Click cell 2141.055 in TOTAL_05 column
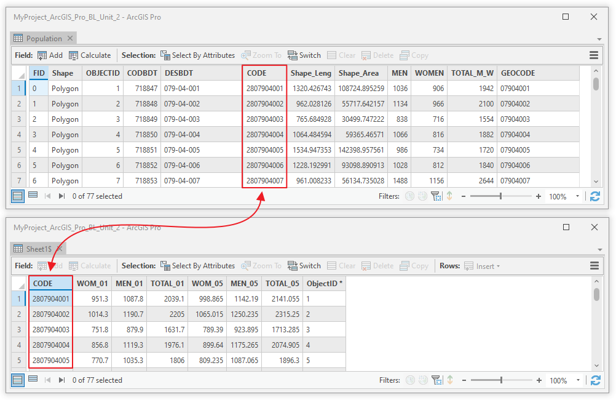616x400 pixels. tap(282, 299)
